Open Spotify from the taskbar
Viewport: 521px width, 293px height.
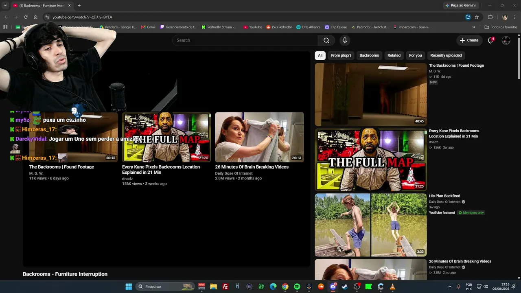pos(297,286)
